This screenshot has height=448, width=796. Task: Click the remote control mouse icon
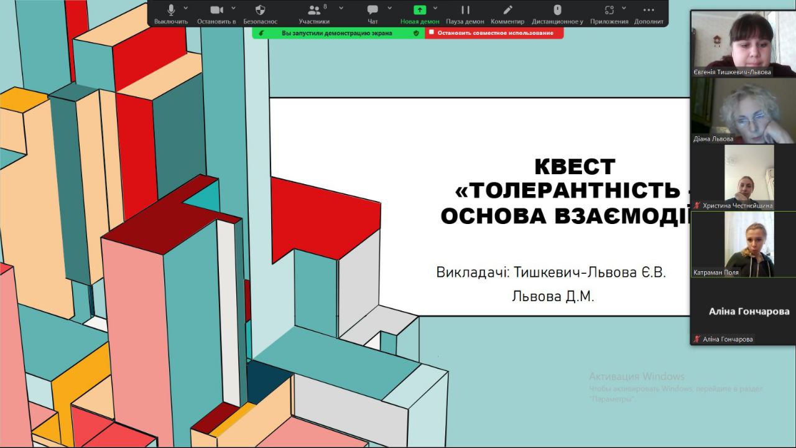coord(557,11)
